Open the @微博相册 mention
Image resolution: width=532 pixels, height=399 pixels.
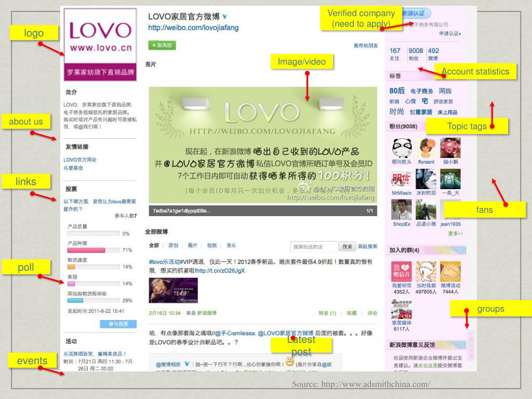click(x=168, y=364)
